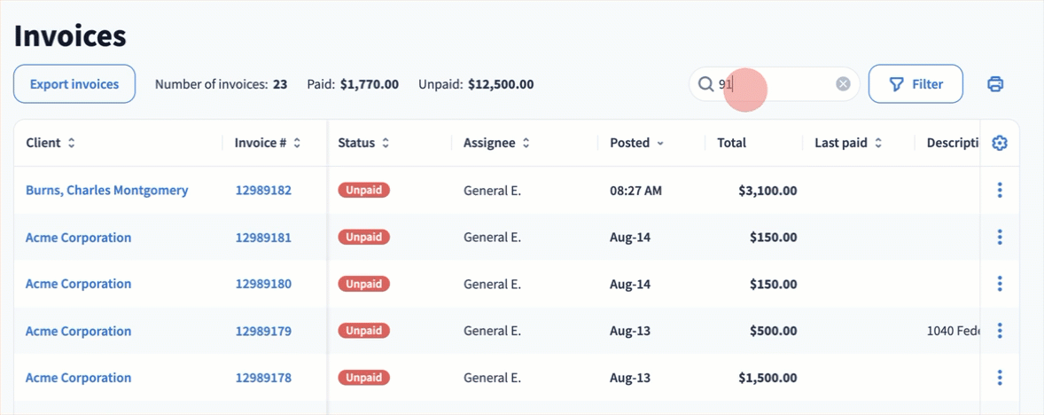This screenshot has width=1044, height=415.
Task: Click the printer icon
Action: [x=995, y=84]
